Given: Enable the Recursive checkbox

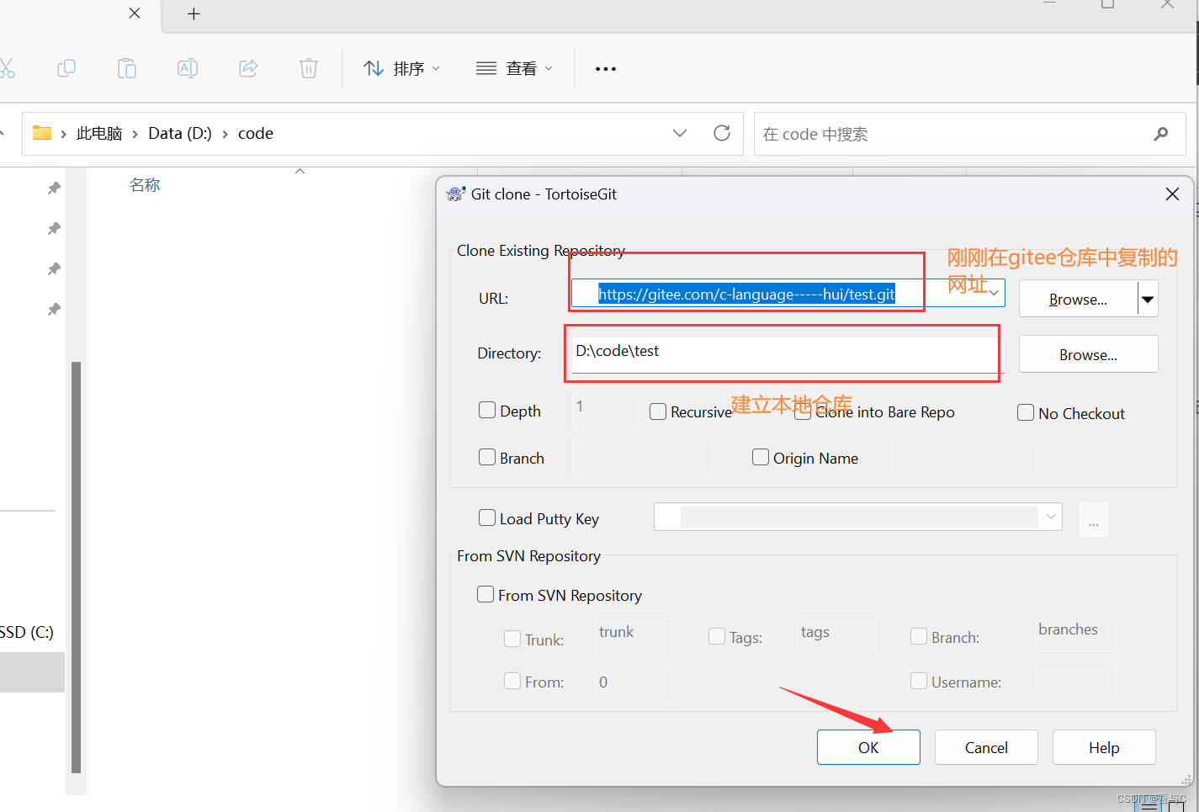Looking at the screenshot, I should click(x=658, y=411).
